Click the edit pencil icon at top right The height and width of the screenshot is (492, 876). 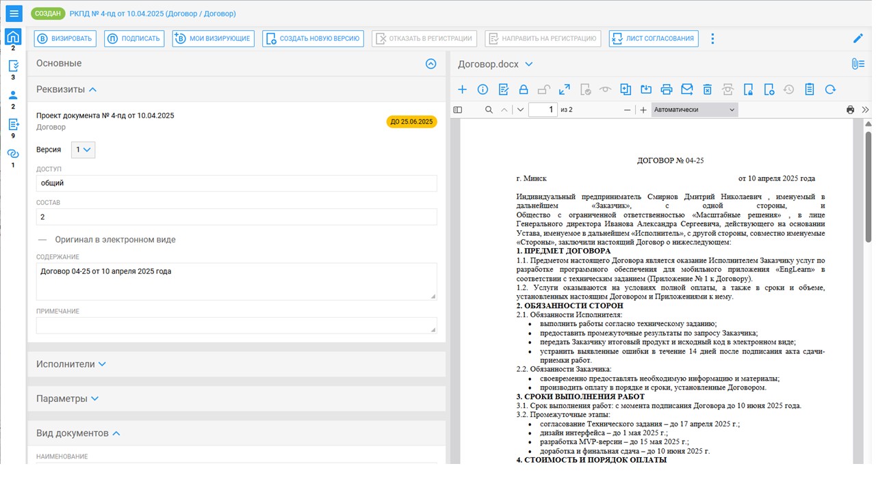pyautogui.click(x=858, y=38)
